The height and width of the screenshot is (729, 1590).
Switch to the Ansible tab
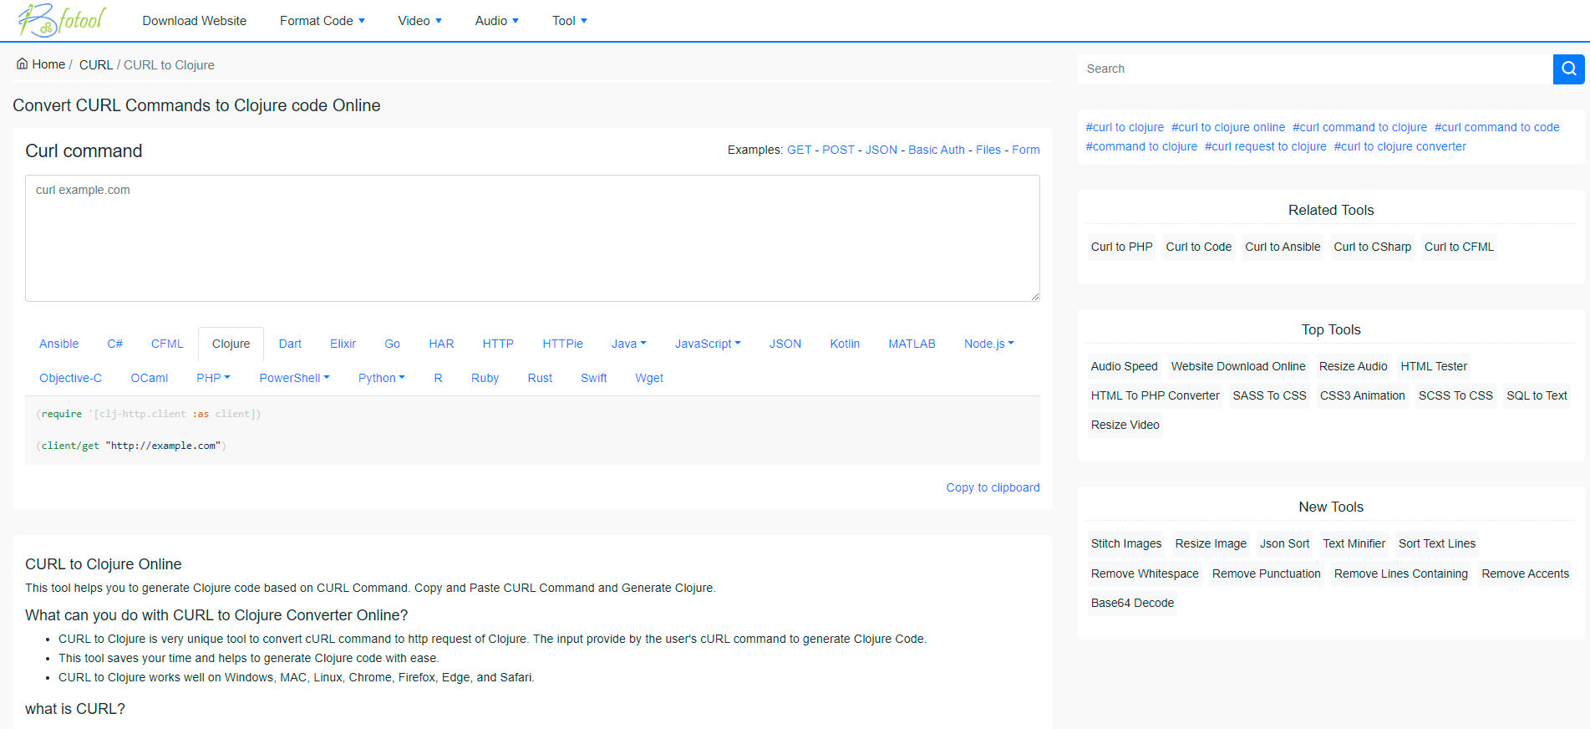pos(58,344)
